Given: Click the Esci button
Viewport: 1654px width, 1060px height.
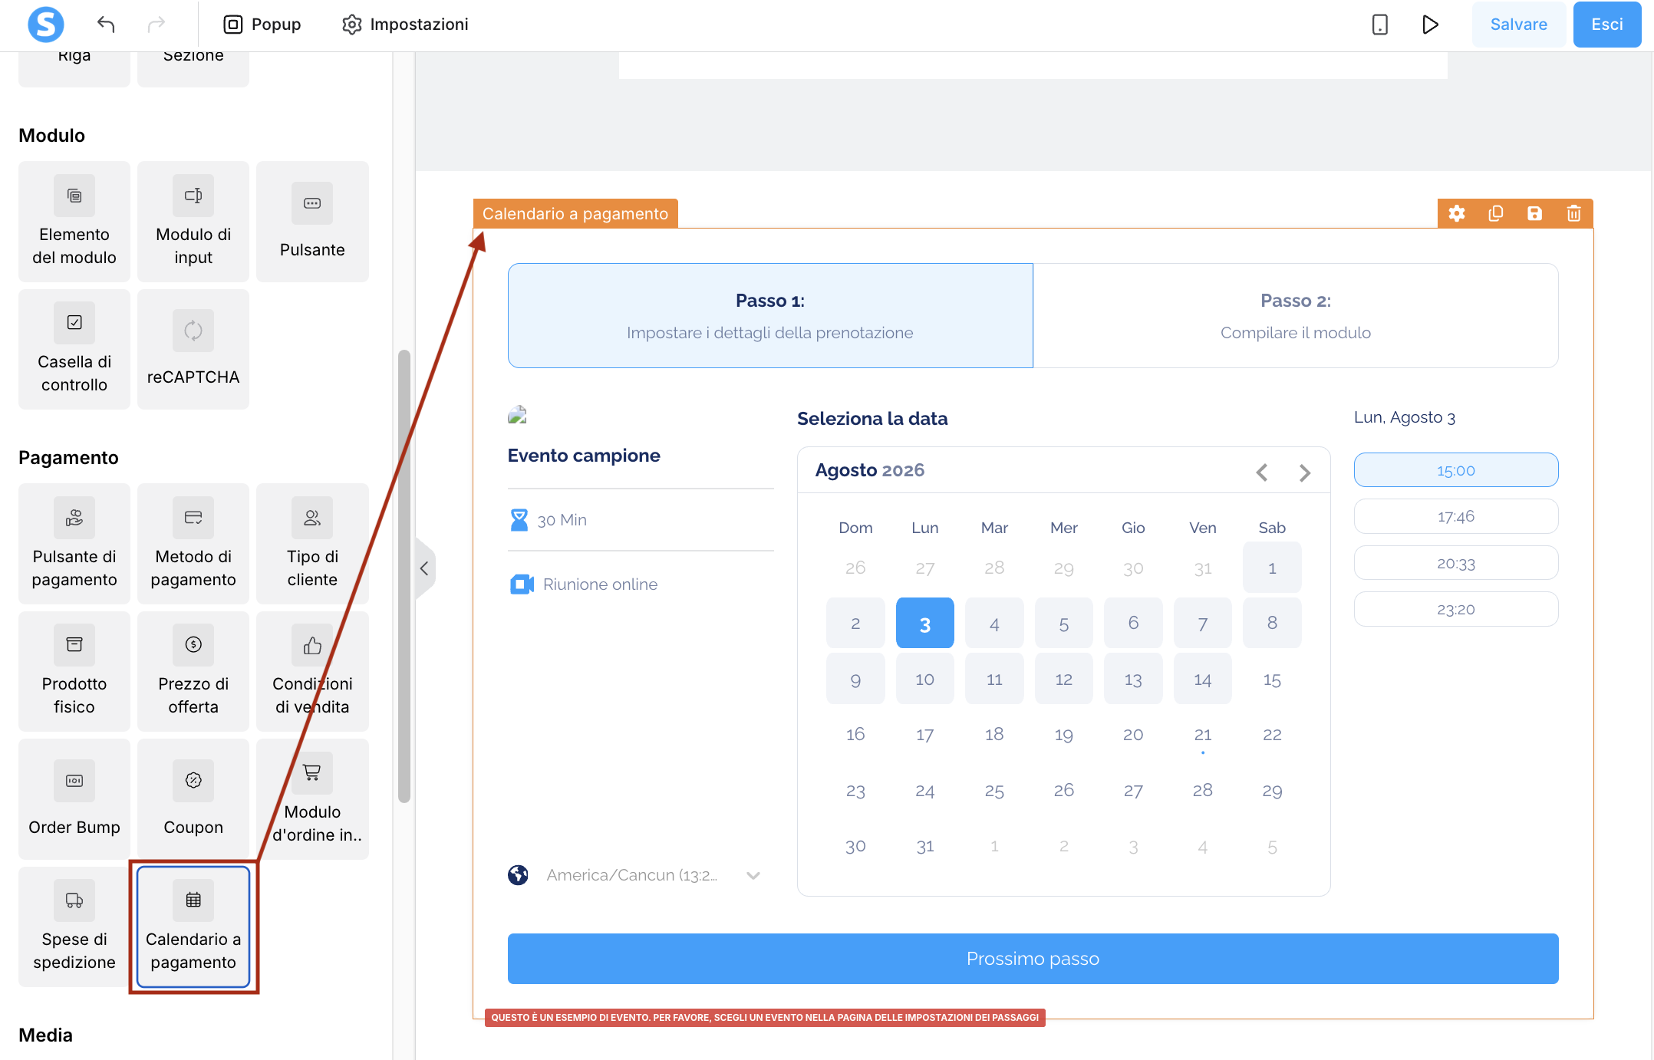Looking at the screenshot, I should click(x=1606, y=25).
